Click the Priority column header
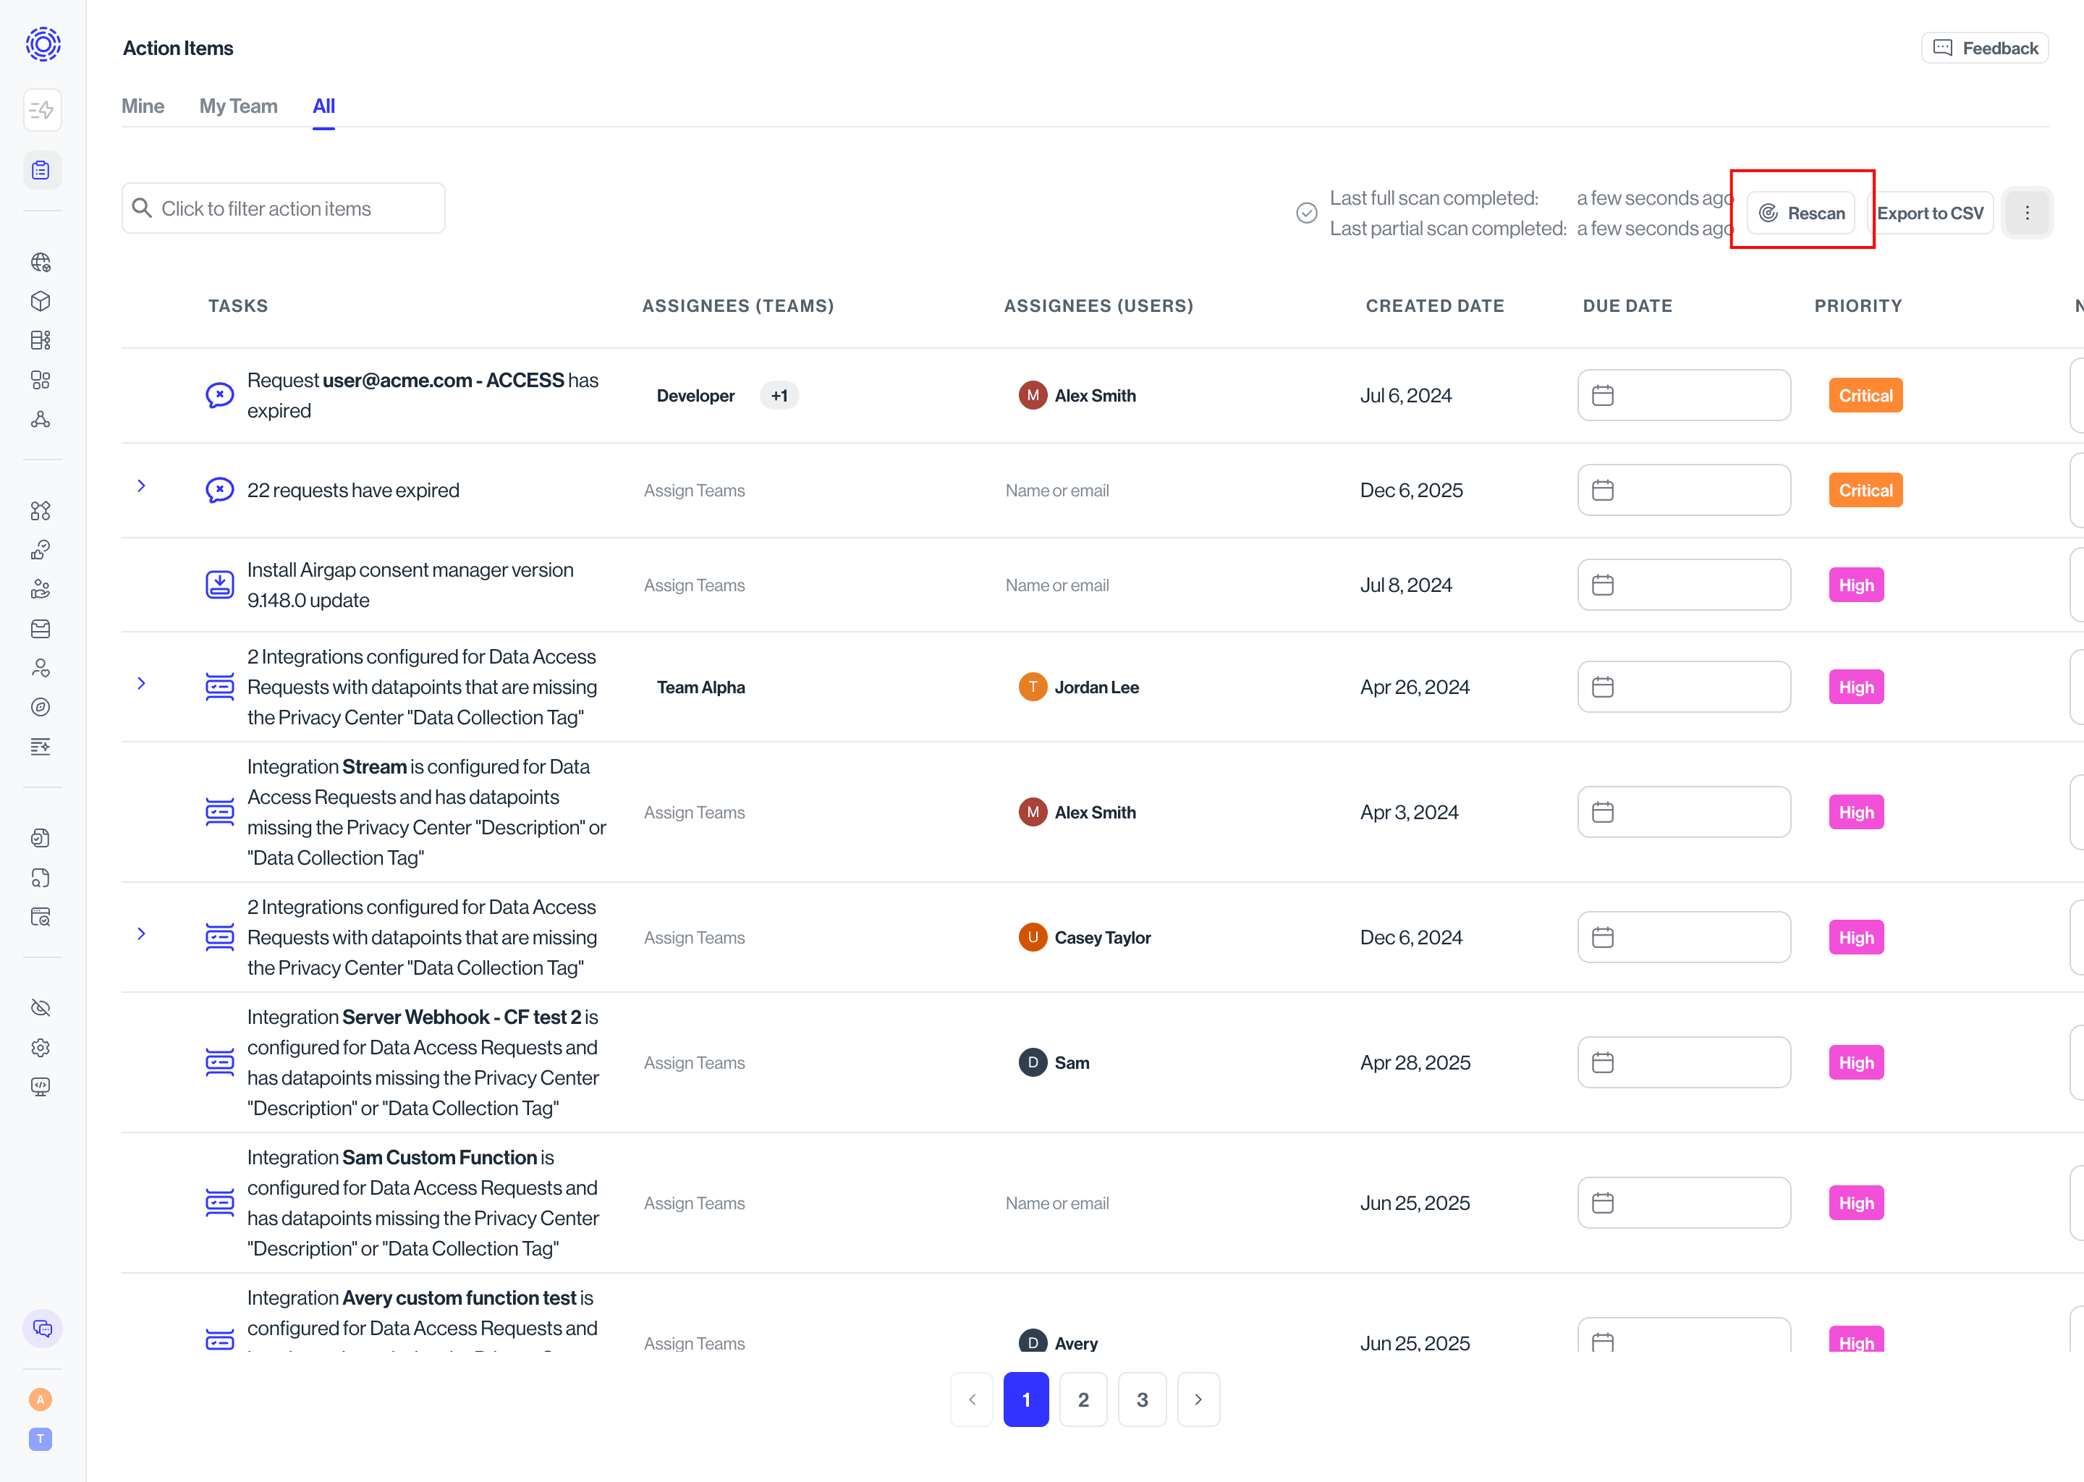Image resolution: width=2084 pixels, height=1482 pixels. coord(1859,305)
